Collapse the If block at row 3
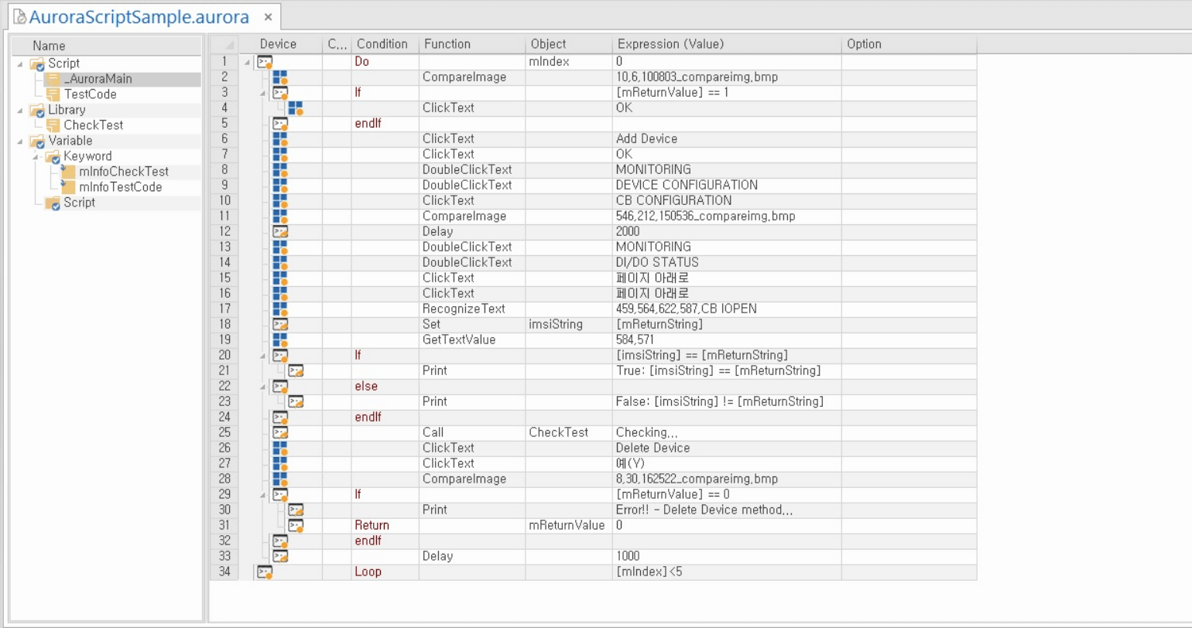The height and width of the screenshot is (628, 1192). [x=264, y=92]
